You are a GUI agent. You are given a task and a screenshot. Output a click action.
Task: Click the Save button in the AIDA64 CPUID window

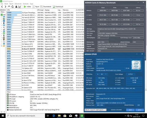pyautogui.click(x=130, y=110)
